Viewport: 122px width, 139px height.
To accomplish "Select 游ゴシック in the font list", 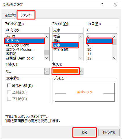I will point(25,41).
